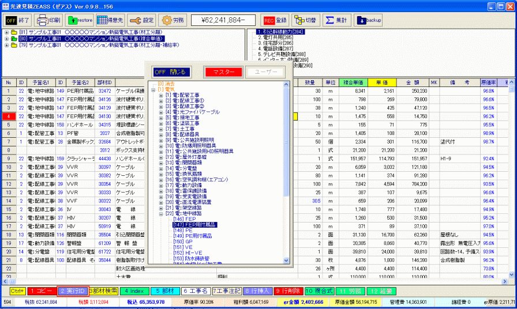Open the 印刷 print function
517x309 pixels.
[48, 20]
